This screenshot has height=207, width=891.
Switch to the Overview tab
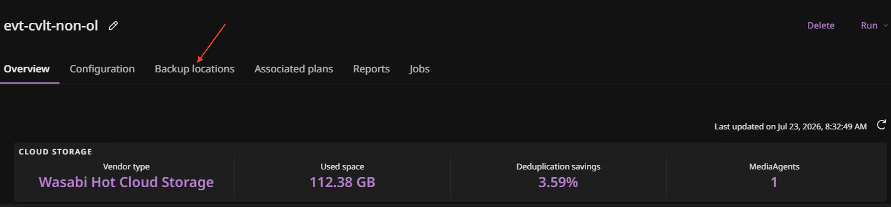[x=27, y=69]
